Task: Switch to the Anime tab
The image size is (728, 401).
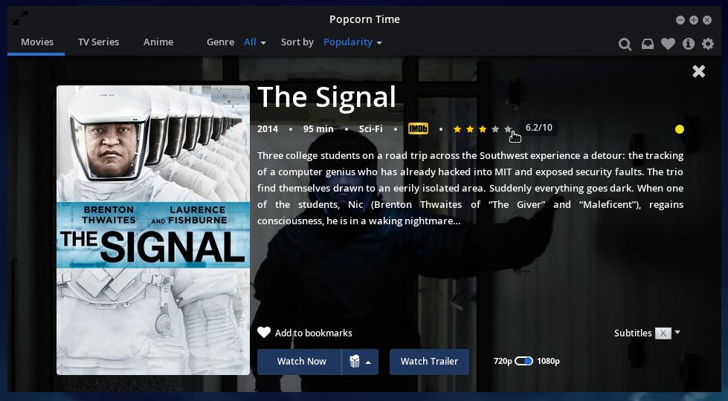Action: (x=158, y=42)
